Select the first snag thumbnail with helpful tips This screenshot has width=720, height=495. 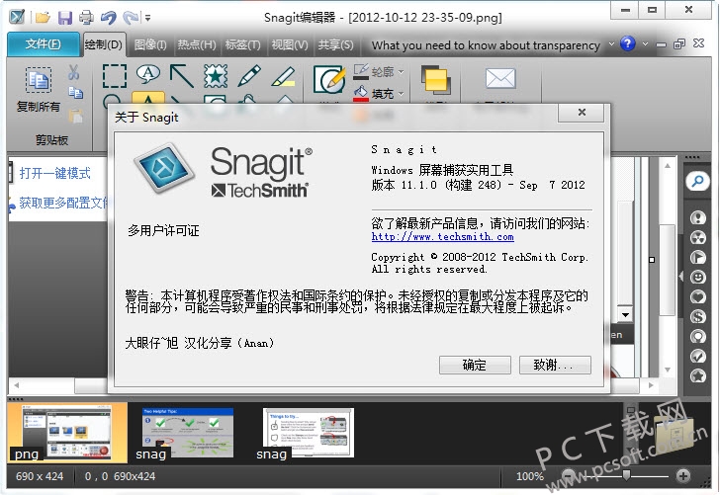187,433
